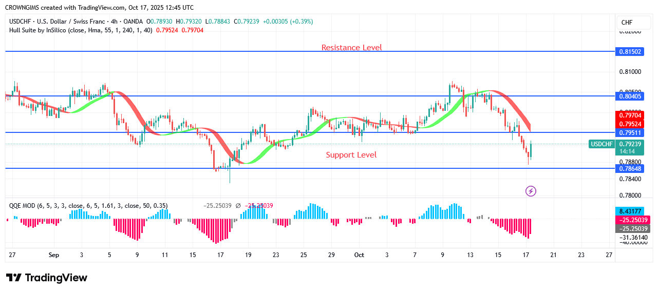
Task: Open the Hull Suite by InSilico legend
Action: tap(77, 30)
